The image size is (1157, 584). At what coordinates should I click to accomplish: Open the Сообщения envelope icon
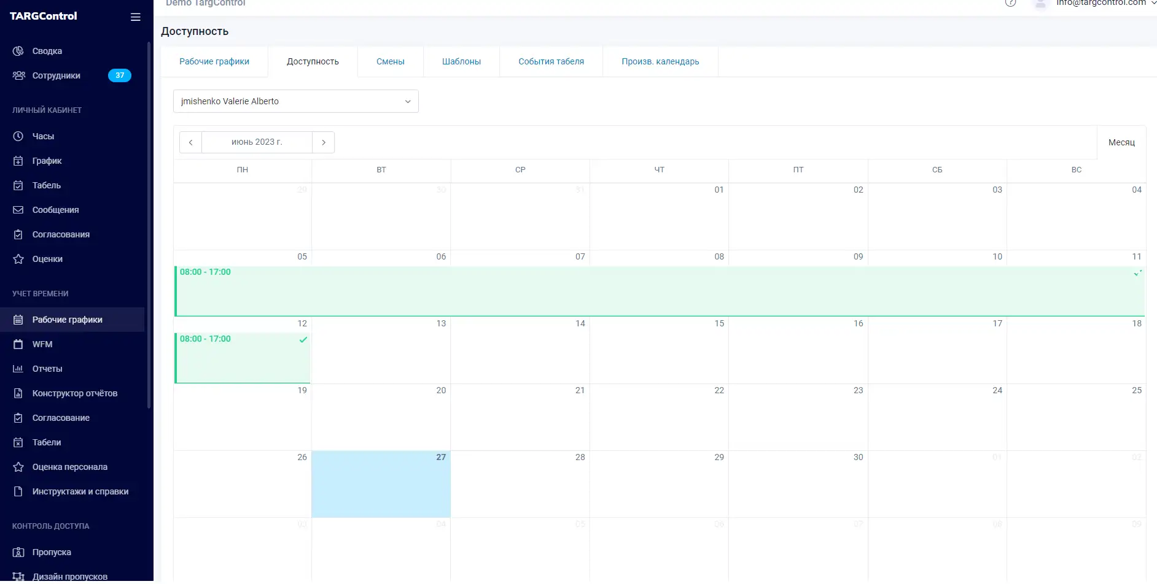coord(18,210)
